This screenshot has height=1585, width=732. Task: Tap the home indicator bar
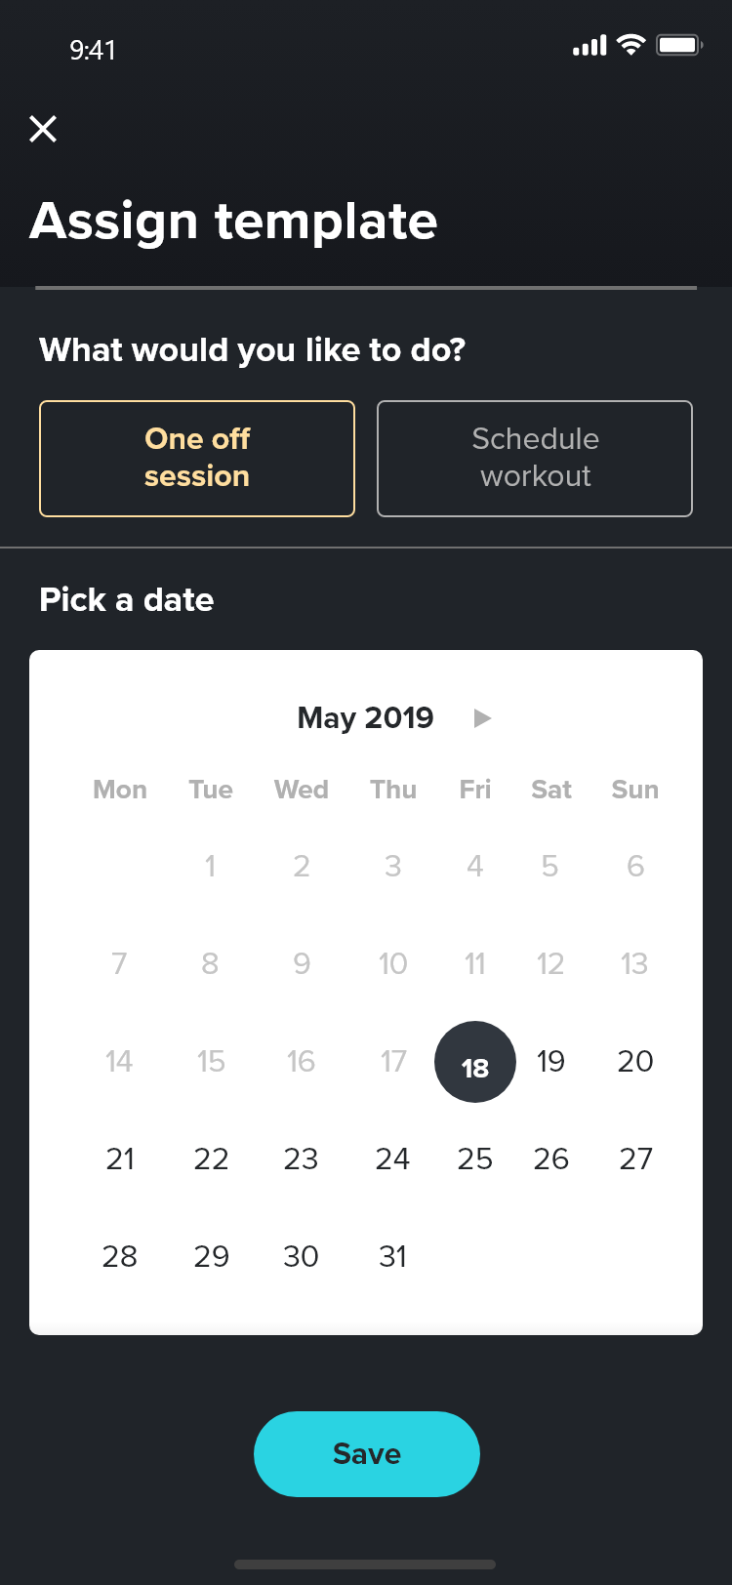[365, 1565]
